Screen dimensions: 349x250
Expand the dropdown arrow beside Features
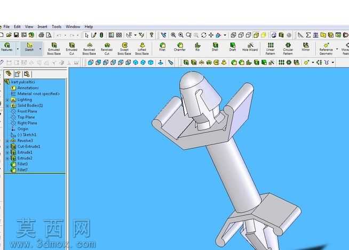tap(18, 49)
